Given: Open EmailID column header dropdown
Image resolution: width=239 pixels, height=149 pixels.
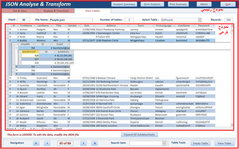Looking at the screenshot, I should [x=34, y=44].
